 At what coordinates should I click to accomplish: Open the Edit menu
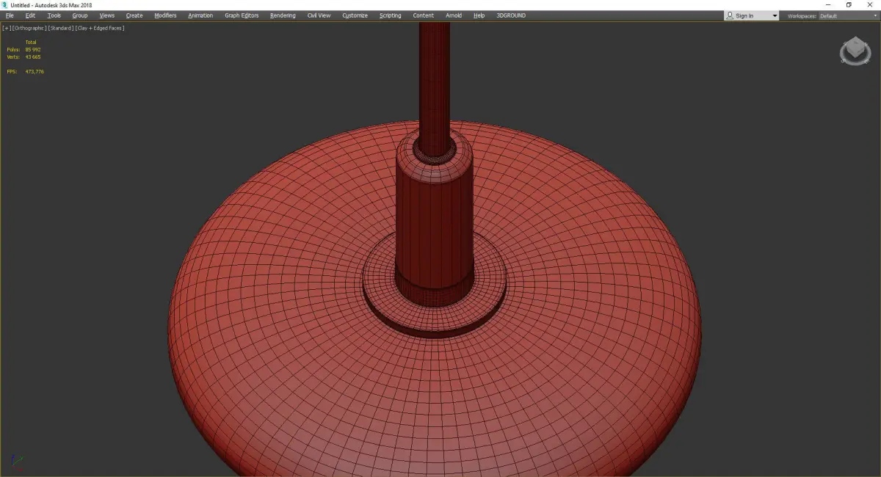[30, 15]
